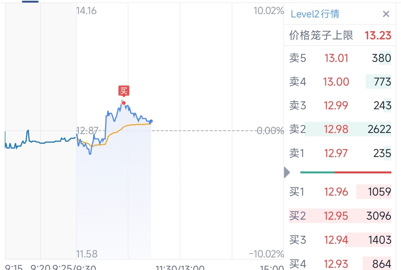Select the active tab indicator at top
Viewport: 401px width, 270px height.
(x=30, y=1)
